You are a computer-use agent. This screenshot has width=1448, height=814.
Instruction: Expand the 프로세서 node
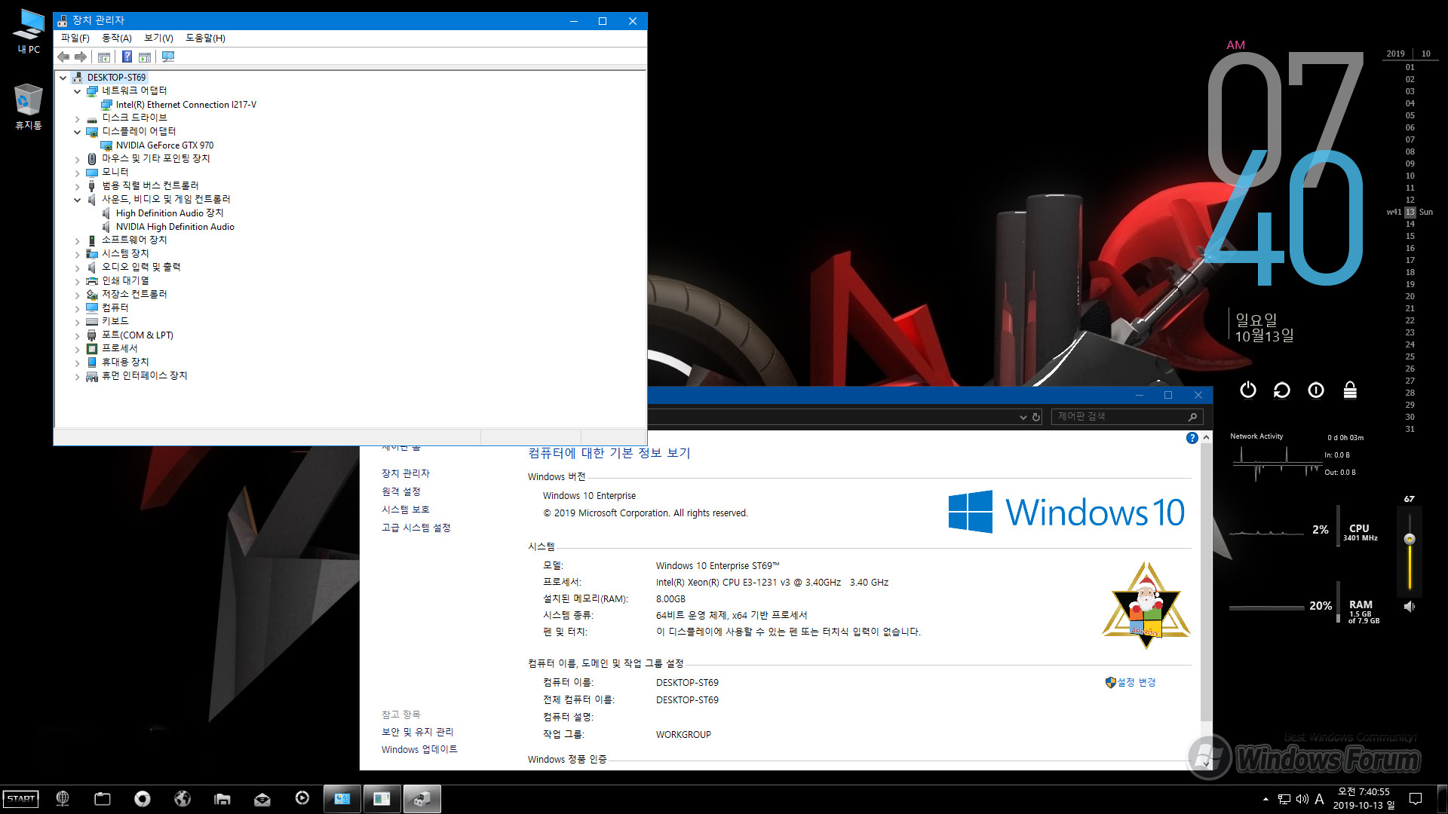tap(77, 349)
